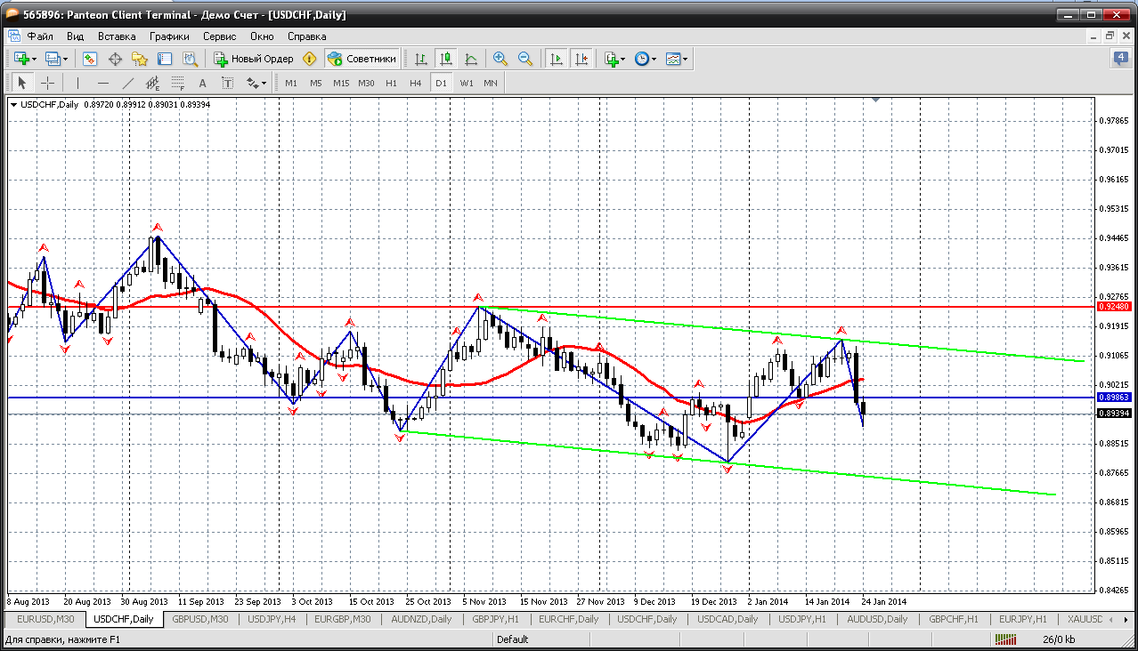Click the Новый Ордер button
The image size is (1138, 651).
click(254, 59)
